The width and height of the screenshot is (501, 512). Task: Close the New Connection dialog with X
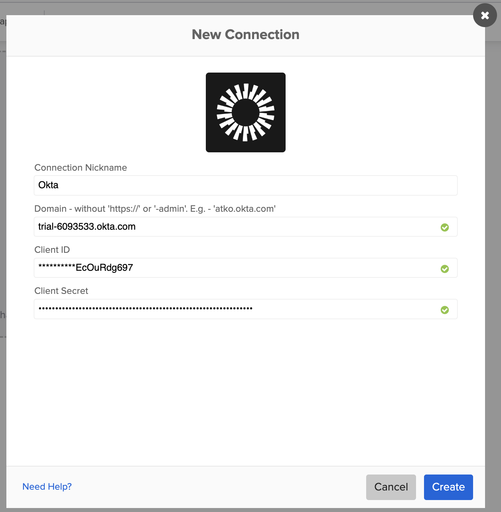click(x=485, y=16)
